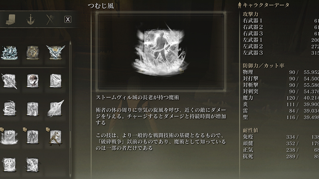This screenshot has width=319, height=179.
Task: Choose the roaring face skill scroll
Action: 33,81
